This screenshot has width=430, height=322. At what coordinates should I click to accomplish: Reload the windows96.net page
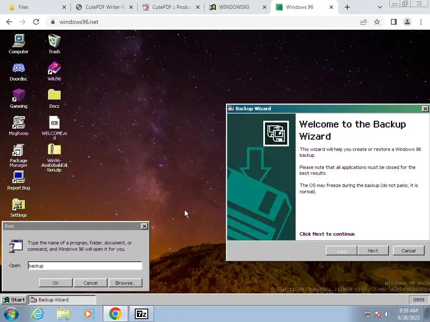[x=36, y=22]
